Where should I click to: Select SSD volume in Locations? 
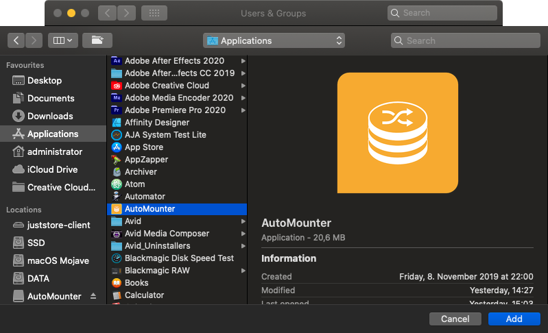[x=53, y=243]
